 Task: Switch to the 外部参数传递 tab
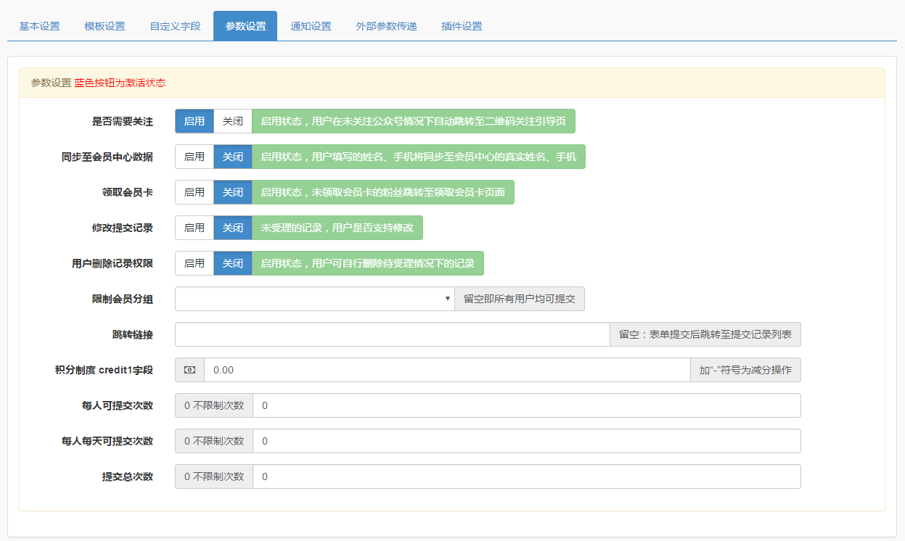386,26
